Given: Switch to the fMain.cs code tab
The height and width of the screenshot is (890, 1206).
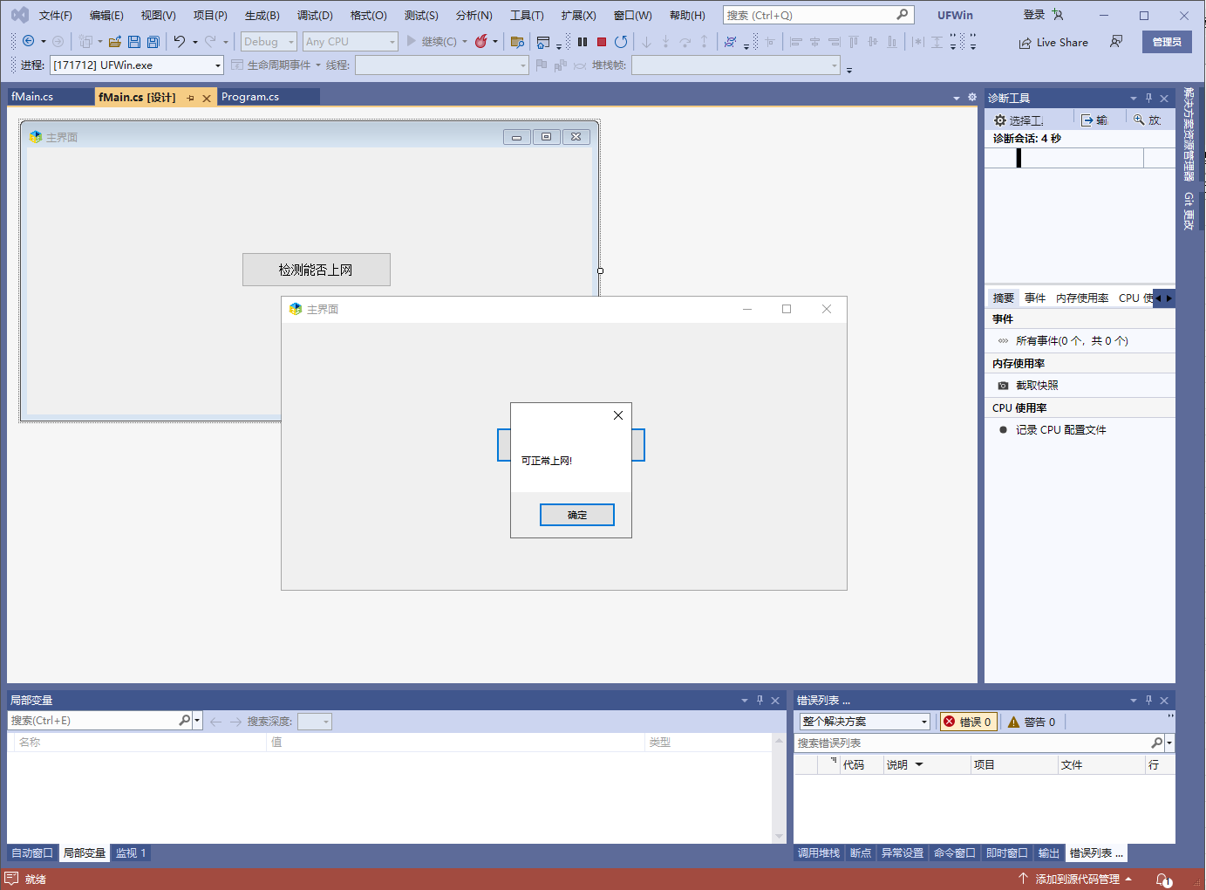Looking at the screenshot, I should (32, 97).
